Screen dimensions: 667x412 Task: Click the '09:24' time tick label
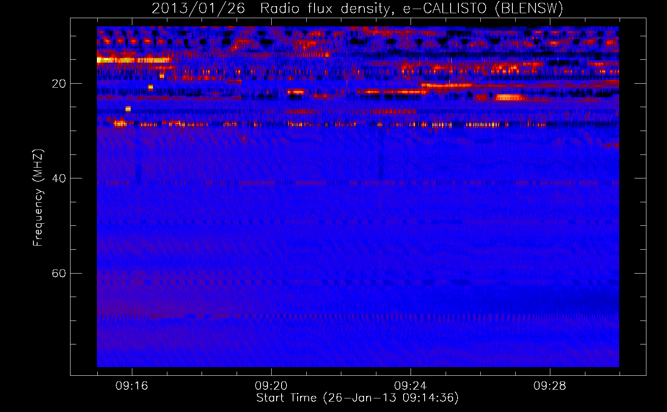410,386
